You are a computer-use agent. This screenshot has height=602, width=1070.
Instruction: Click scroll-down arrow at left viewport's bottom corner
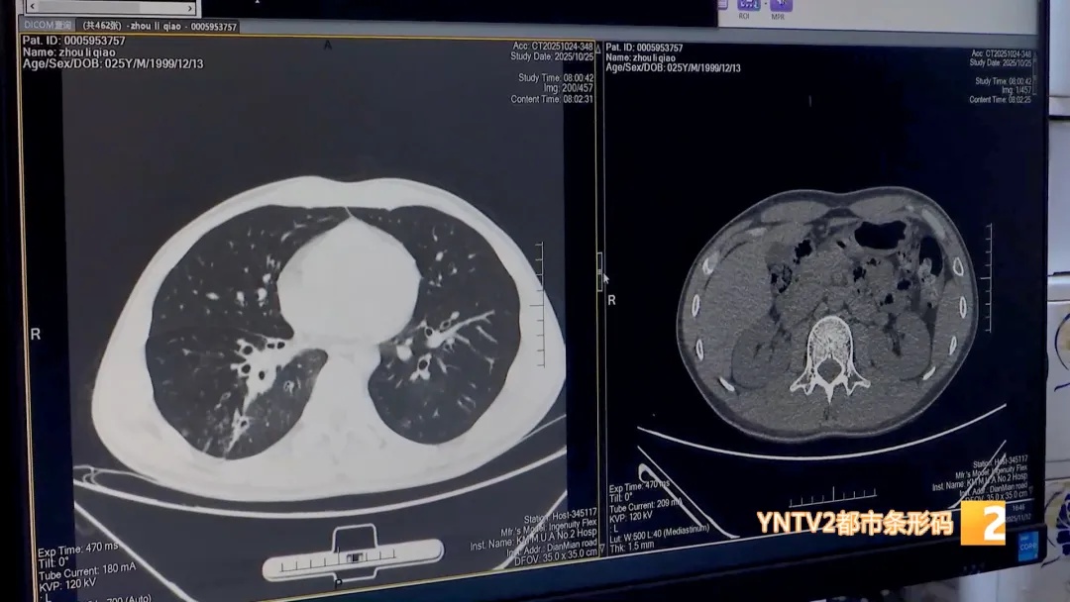[x=600, y=549]
